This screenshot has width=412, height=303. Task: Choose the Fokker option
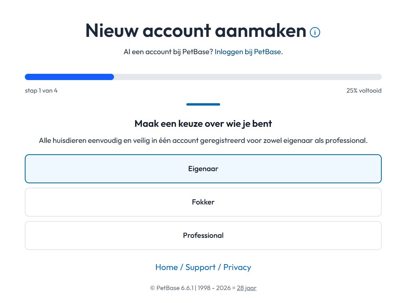[x=203, y=202]
